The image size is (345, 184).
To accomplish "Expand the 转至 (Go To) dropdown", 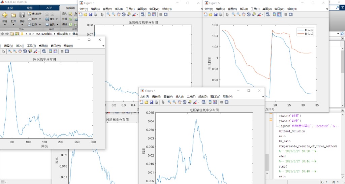I will [57, 19].
